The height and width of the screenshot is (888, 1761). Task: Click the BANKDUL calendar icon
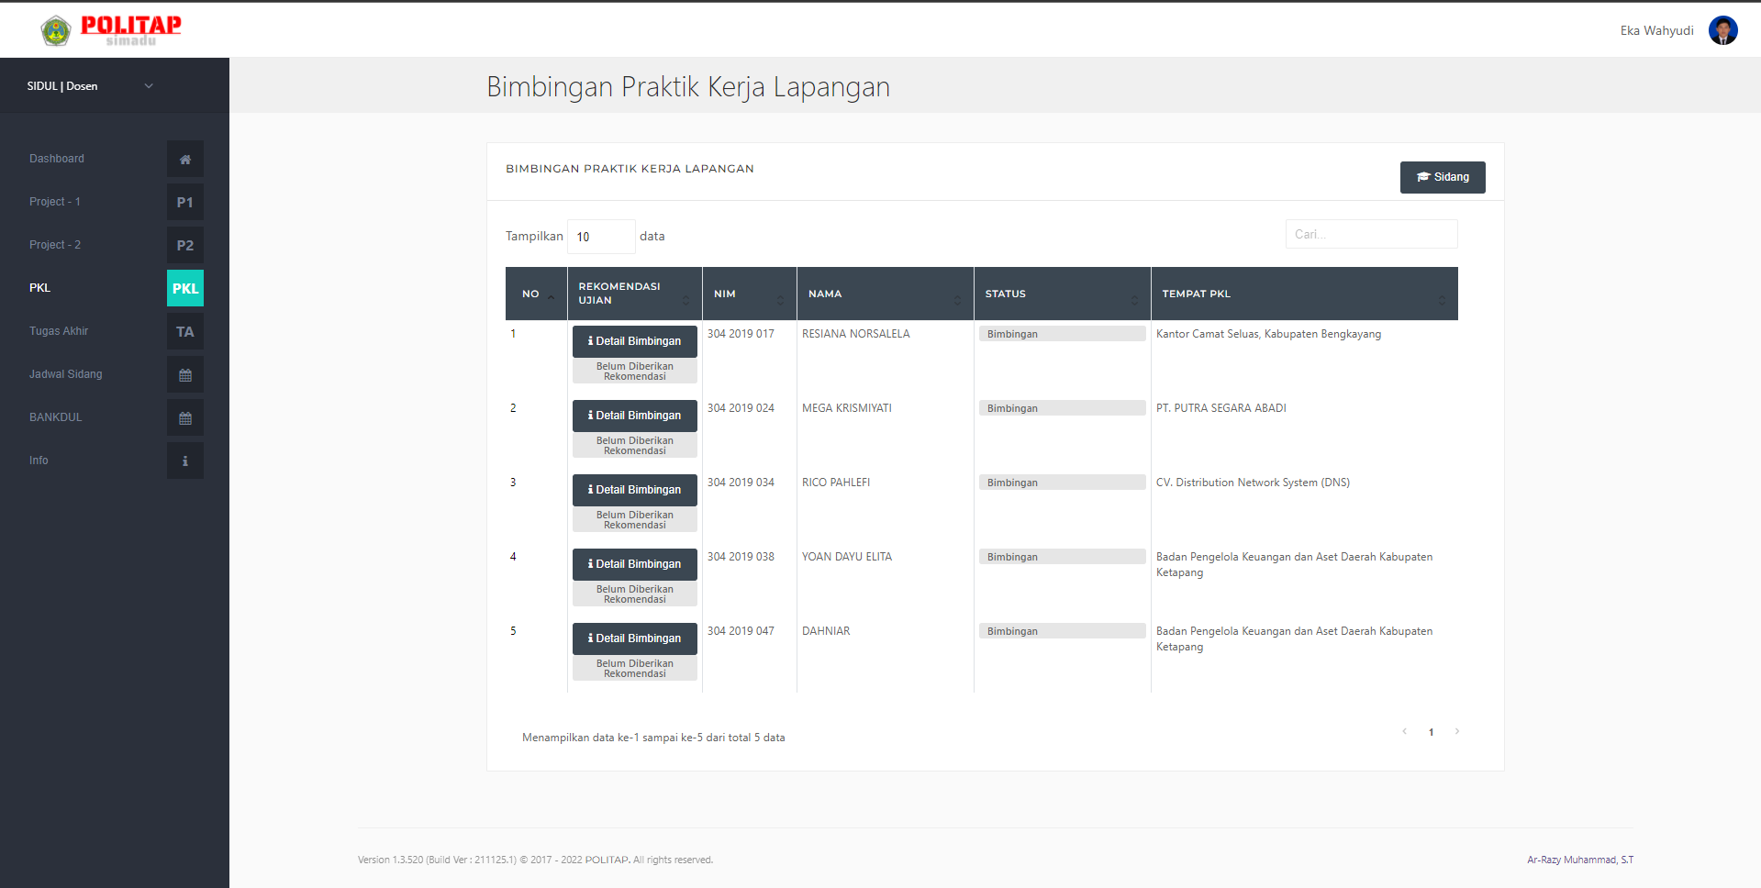pyautogui.click(x=184, y=417)
